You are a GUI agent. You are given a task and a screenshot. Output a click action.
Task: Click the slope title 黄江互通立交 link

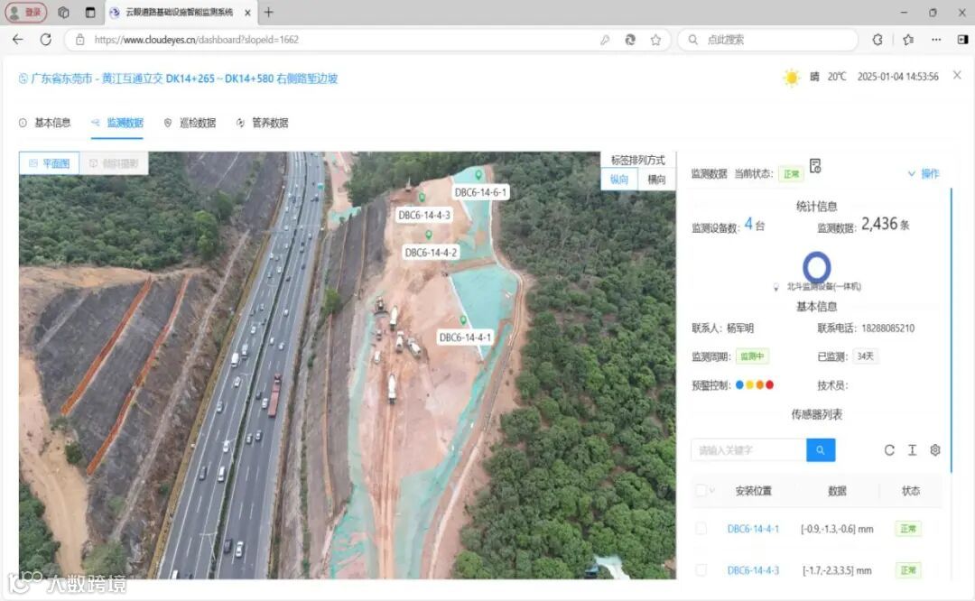pyautogui.click(x=184, y=79)
